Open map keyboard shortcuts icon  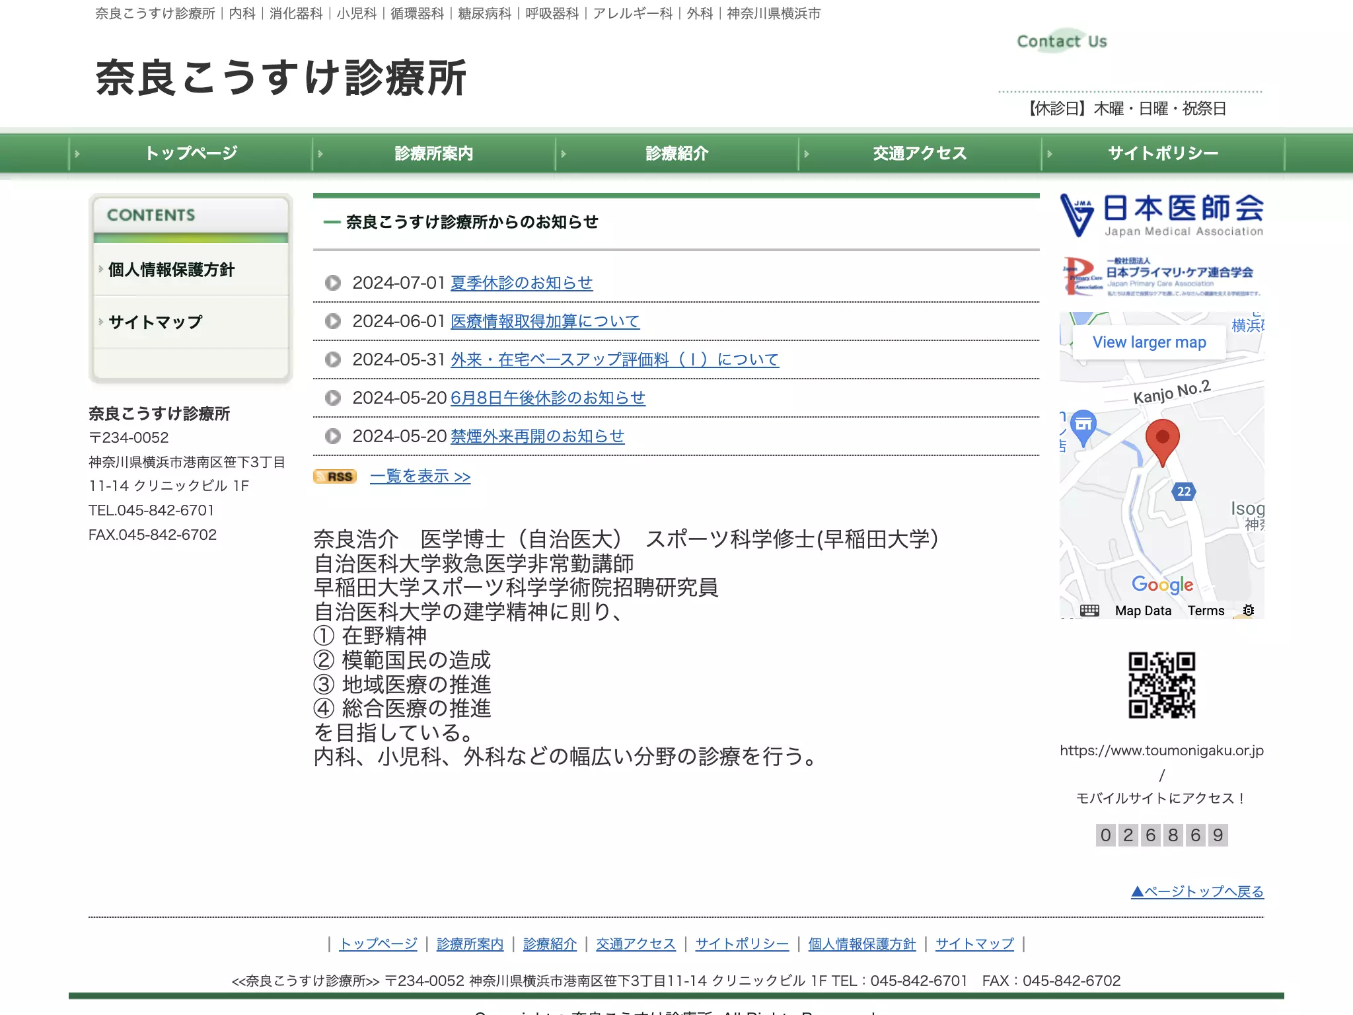1089,611
